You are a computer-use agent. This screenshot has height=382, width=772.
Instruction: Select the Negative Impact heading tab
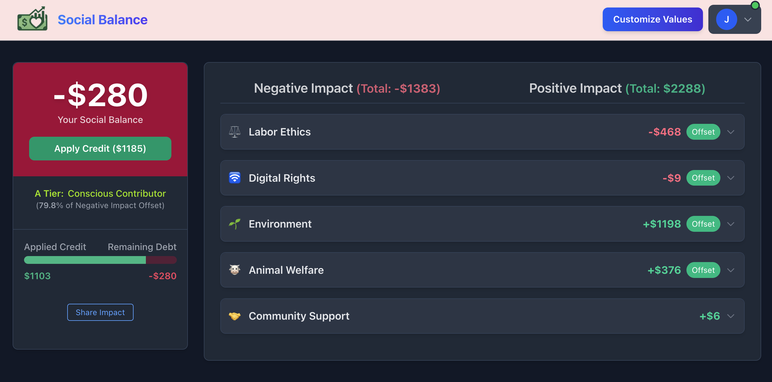(347, 88)
